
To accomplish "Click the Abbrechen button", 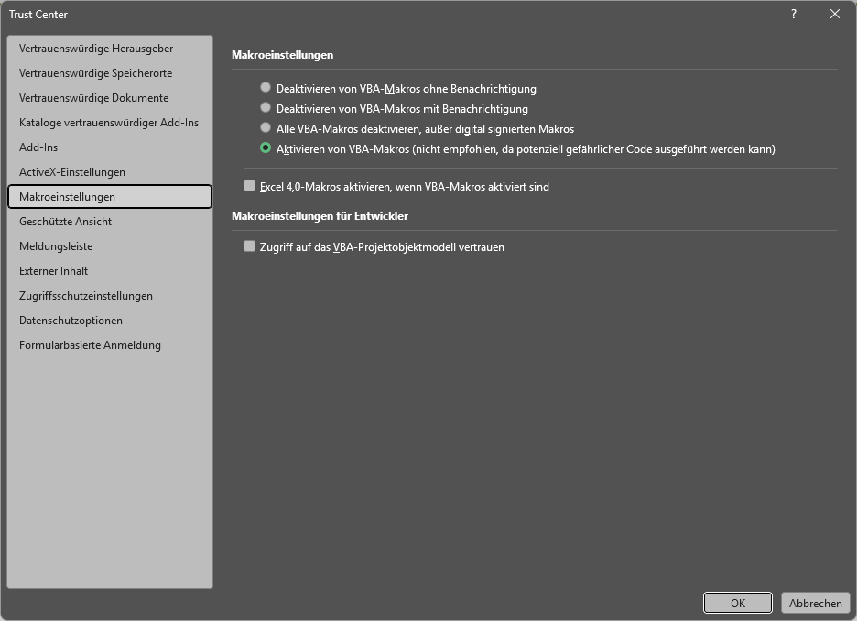I will tap(816, 603).
